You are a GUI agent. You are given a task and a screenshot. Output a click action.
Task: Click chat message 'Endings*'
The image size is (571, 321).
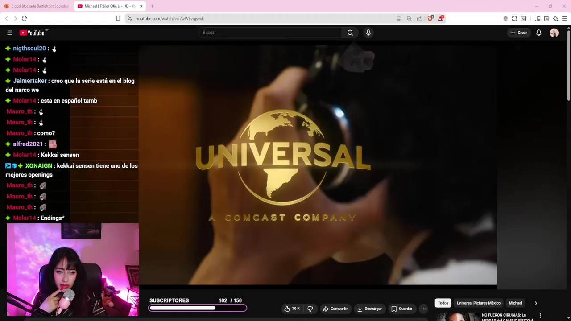point(53,218)
